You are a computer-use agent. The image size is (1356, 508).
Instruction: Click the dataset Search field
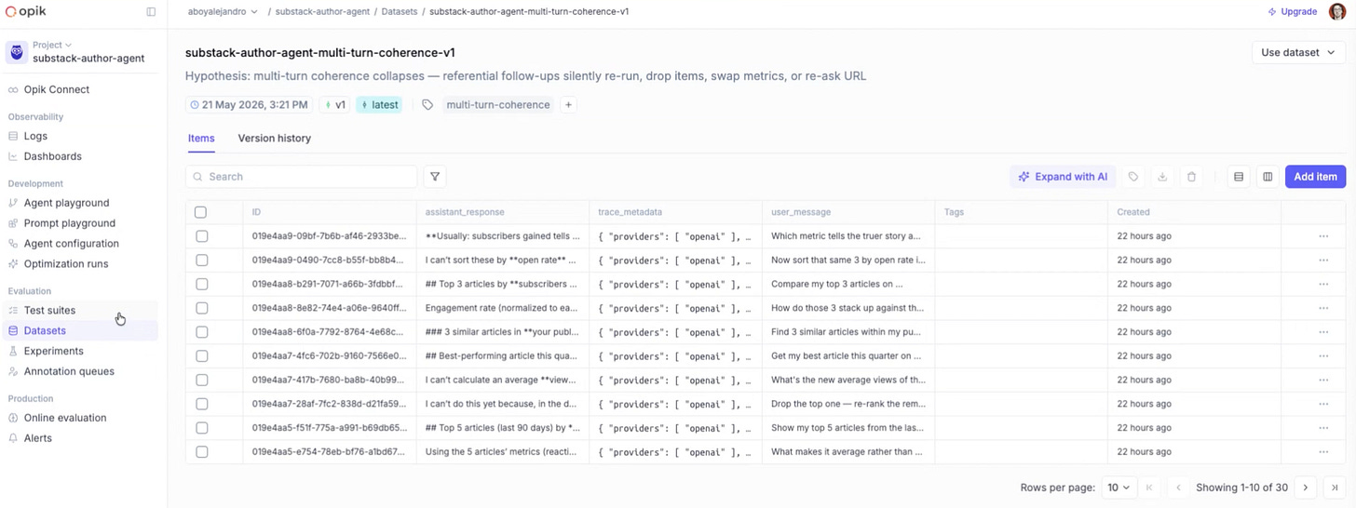pyautogui.click(x=302, y=177)
